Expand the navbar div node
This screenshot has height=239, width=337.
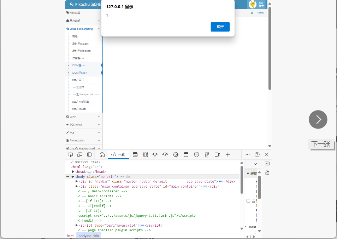point(77,181)
